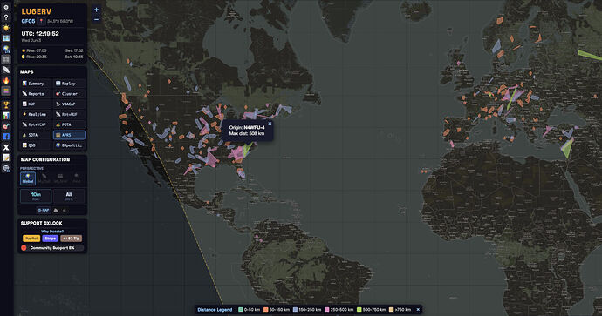Open the VOACAP map
The width and height of the screenshot is (602, 316).
[69, 104]
